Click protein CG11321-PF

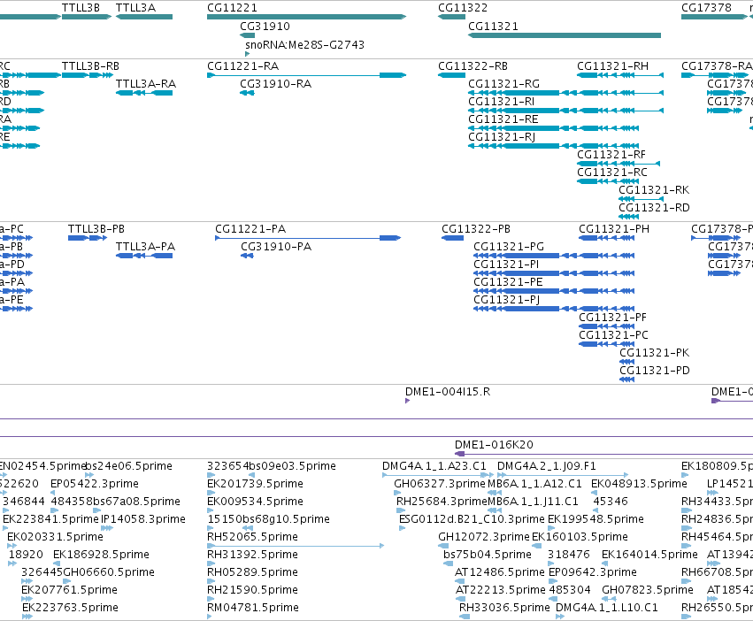(613, 318)
